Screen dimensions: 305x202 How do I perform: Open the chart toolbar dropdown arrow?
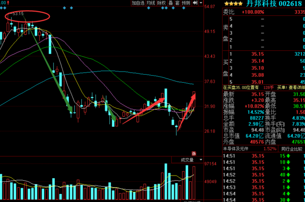pos(201,3)
